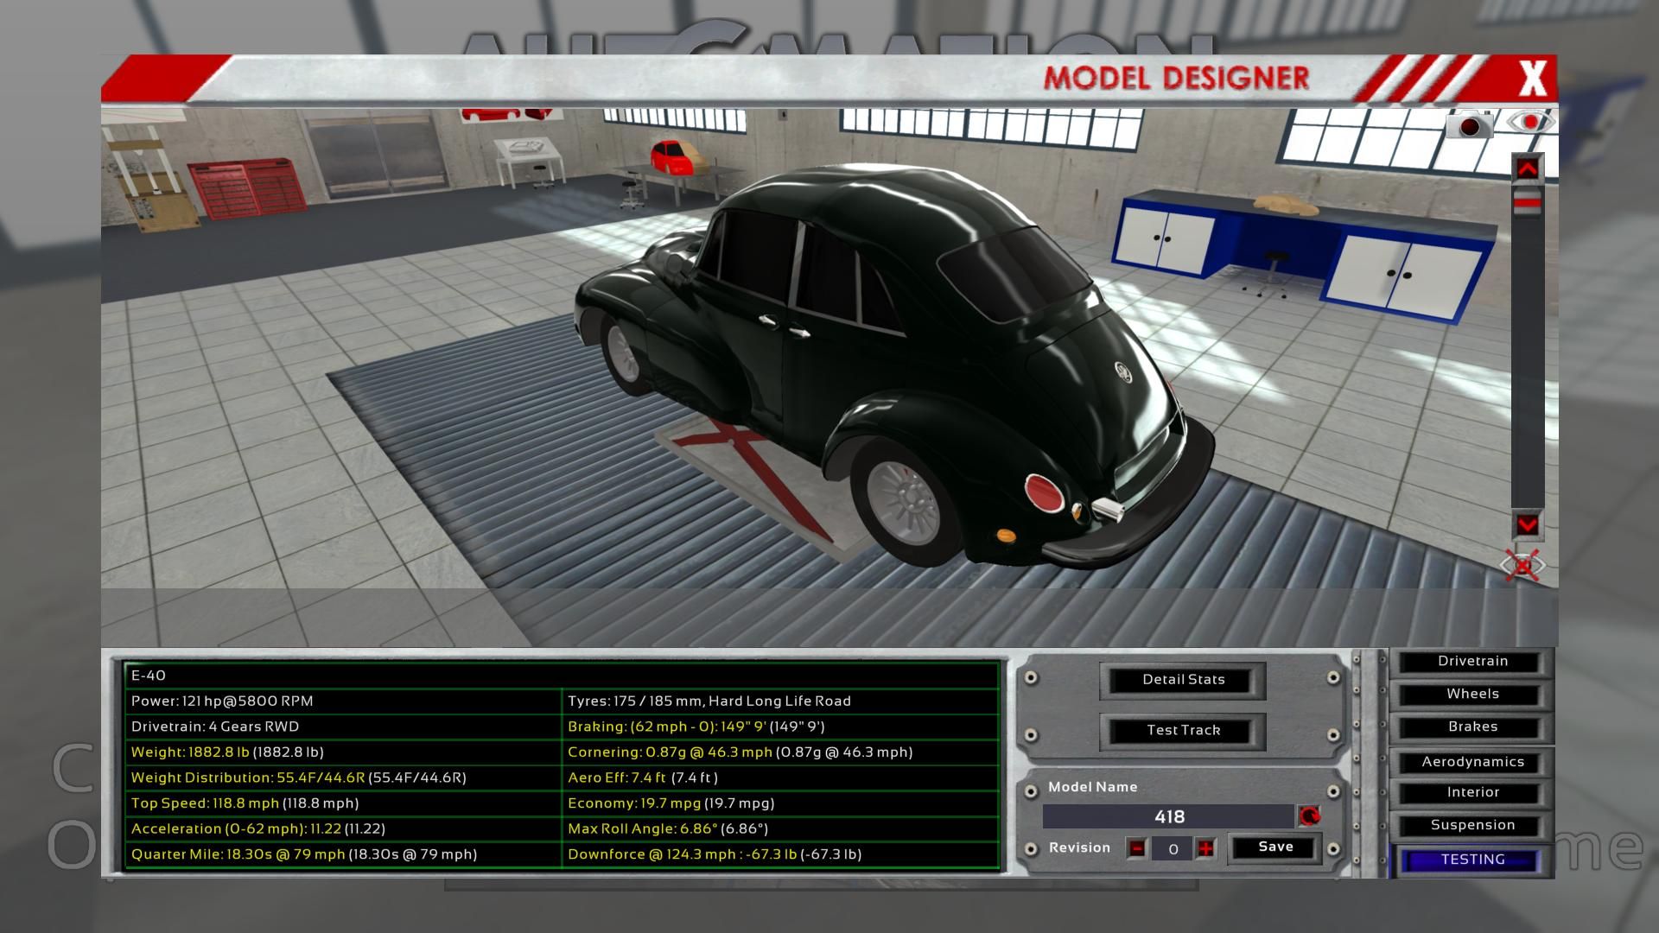Open the Detail Stats panel
Viewport: 1659px width, 933px height.
1183,680
